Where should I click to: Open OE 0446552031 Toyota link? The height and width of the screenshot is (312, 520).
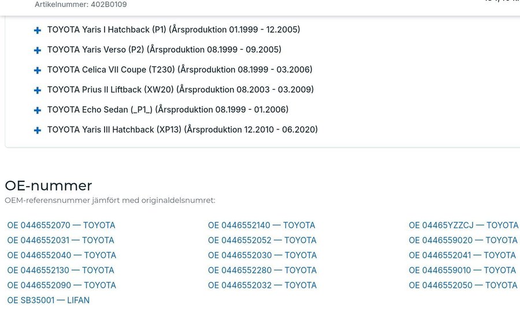[61, 240]
